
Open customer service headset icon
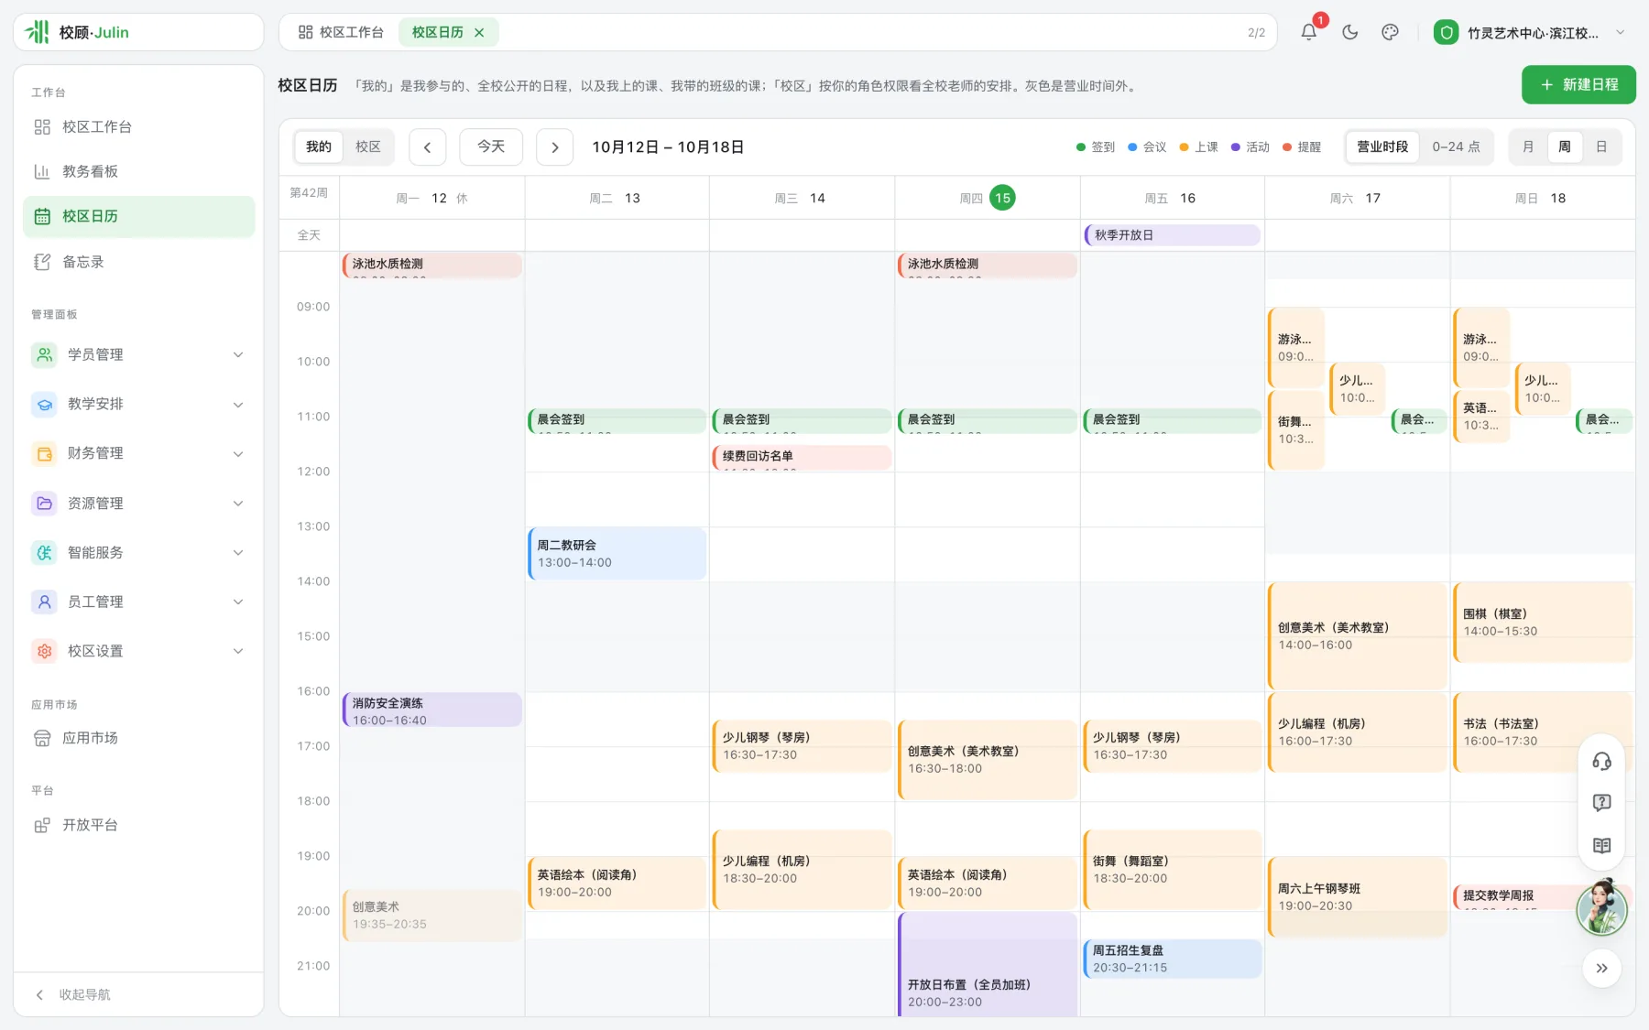pos(1601,761)
